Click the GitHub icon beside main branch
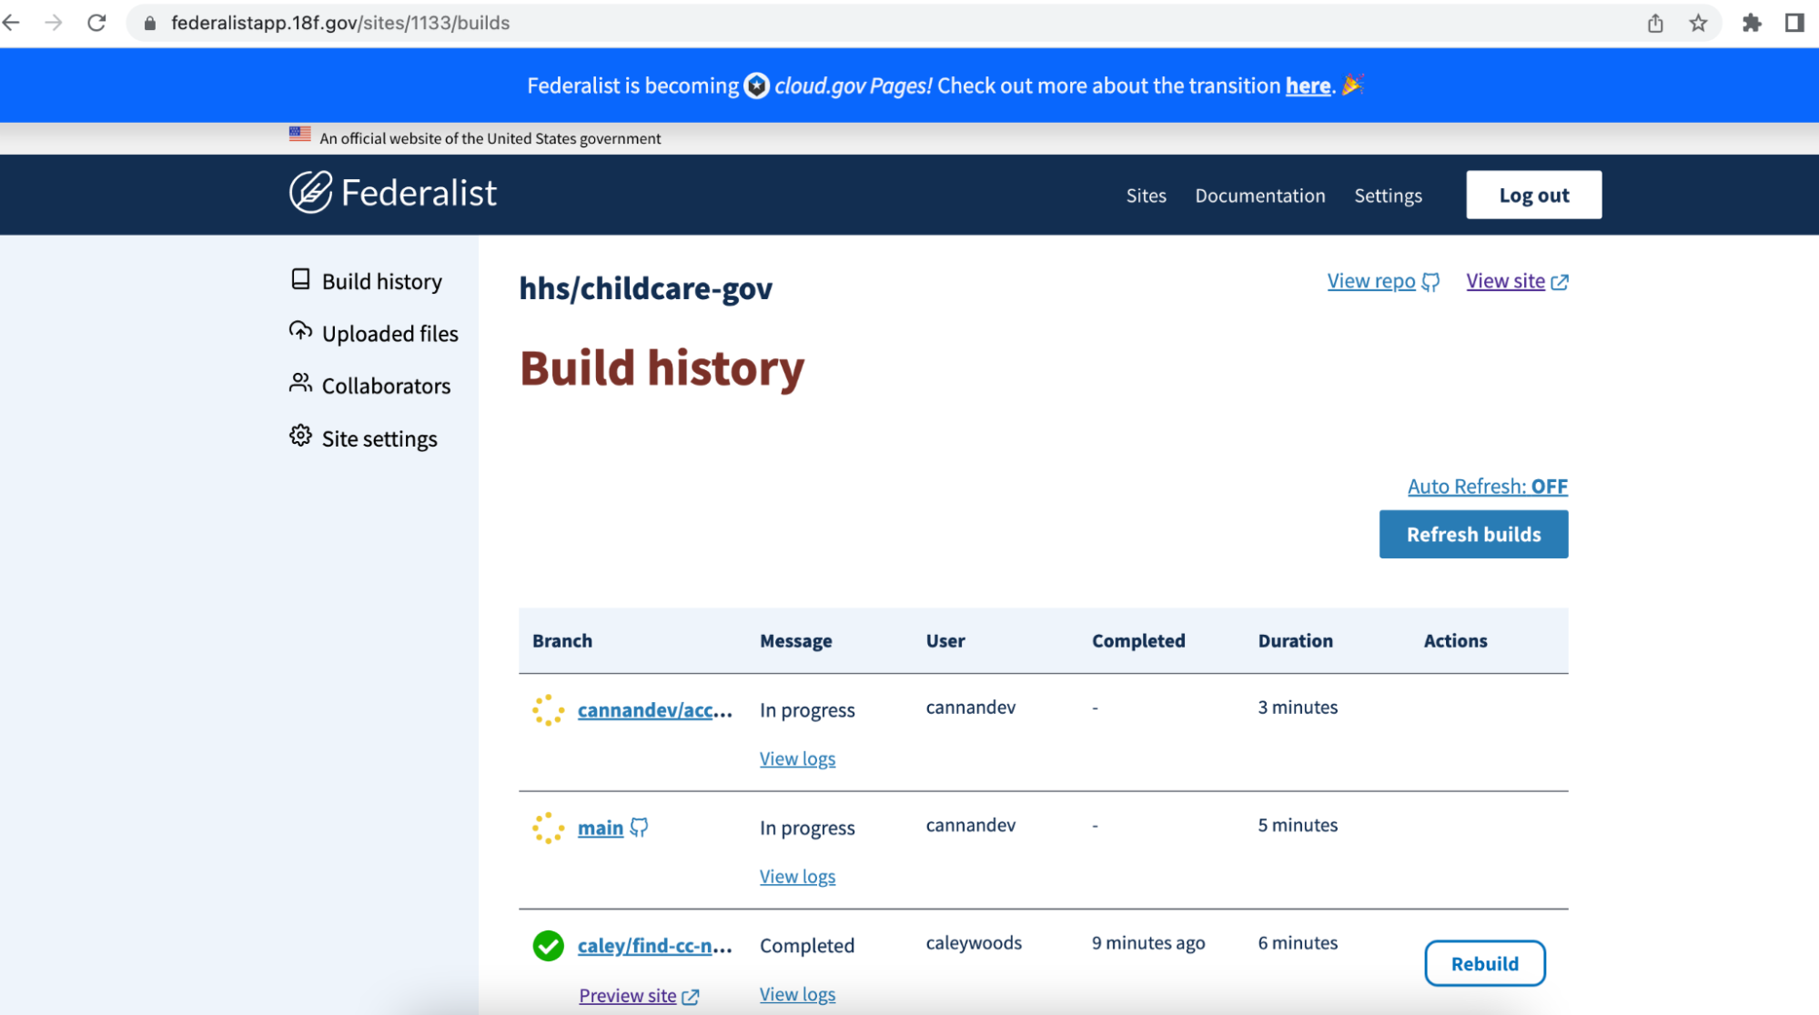Screen dimensions: 1819x1015 click(639, 828)
